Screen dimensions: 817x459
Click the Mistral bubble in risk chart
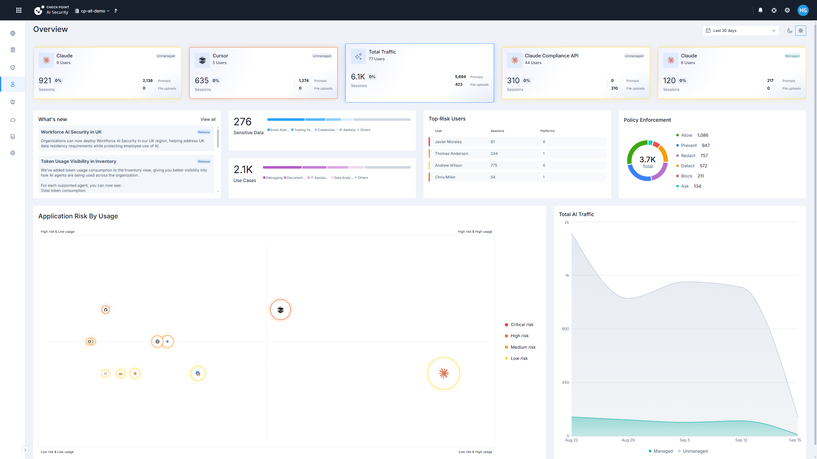(x=120, y=373)
